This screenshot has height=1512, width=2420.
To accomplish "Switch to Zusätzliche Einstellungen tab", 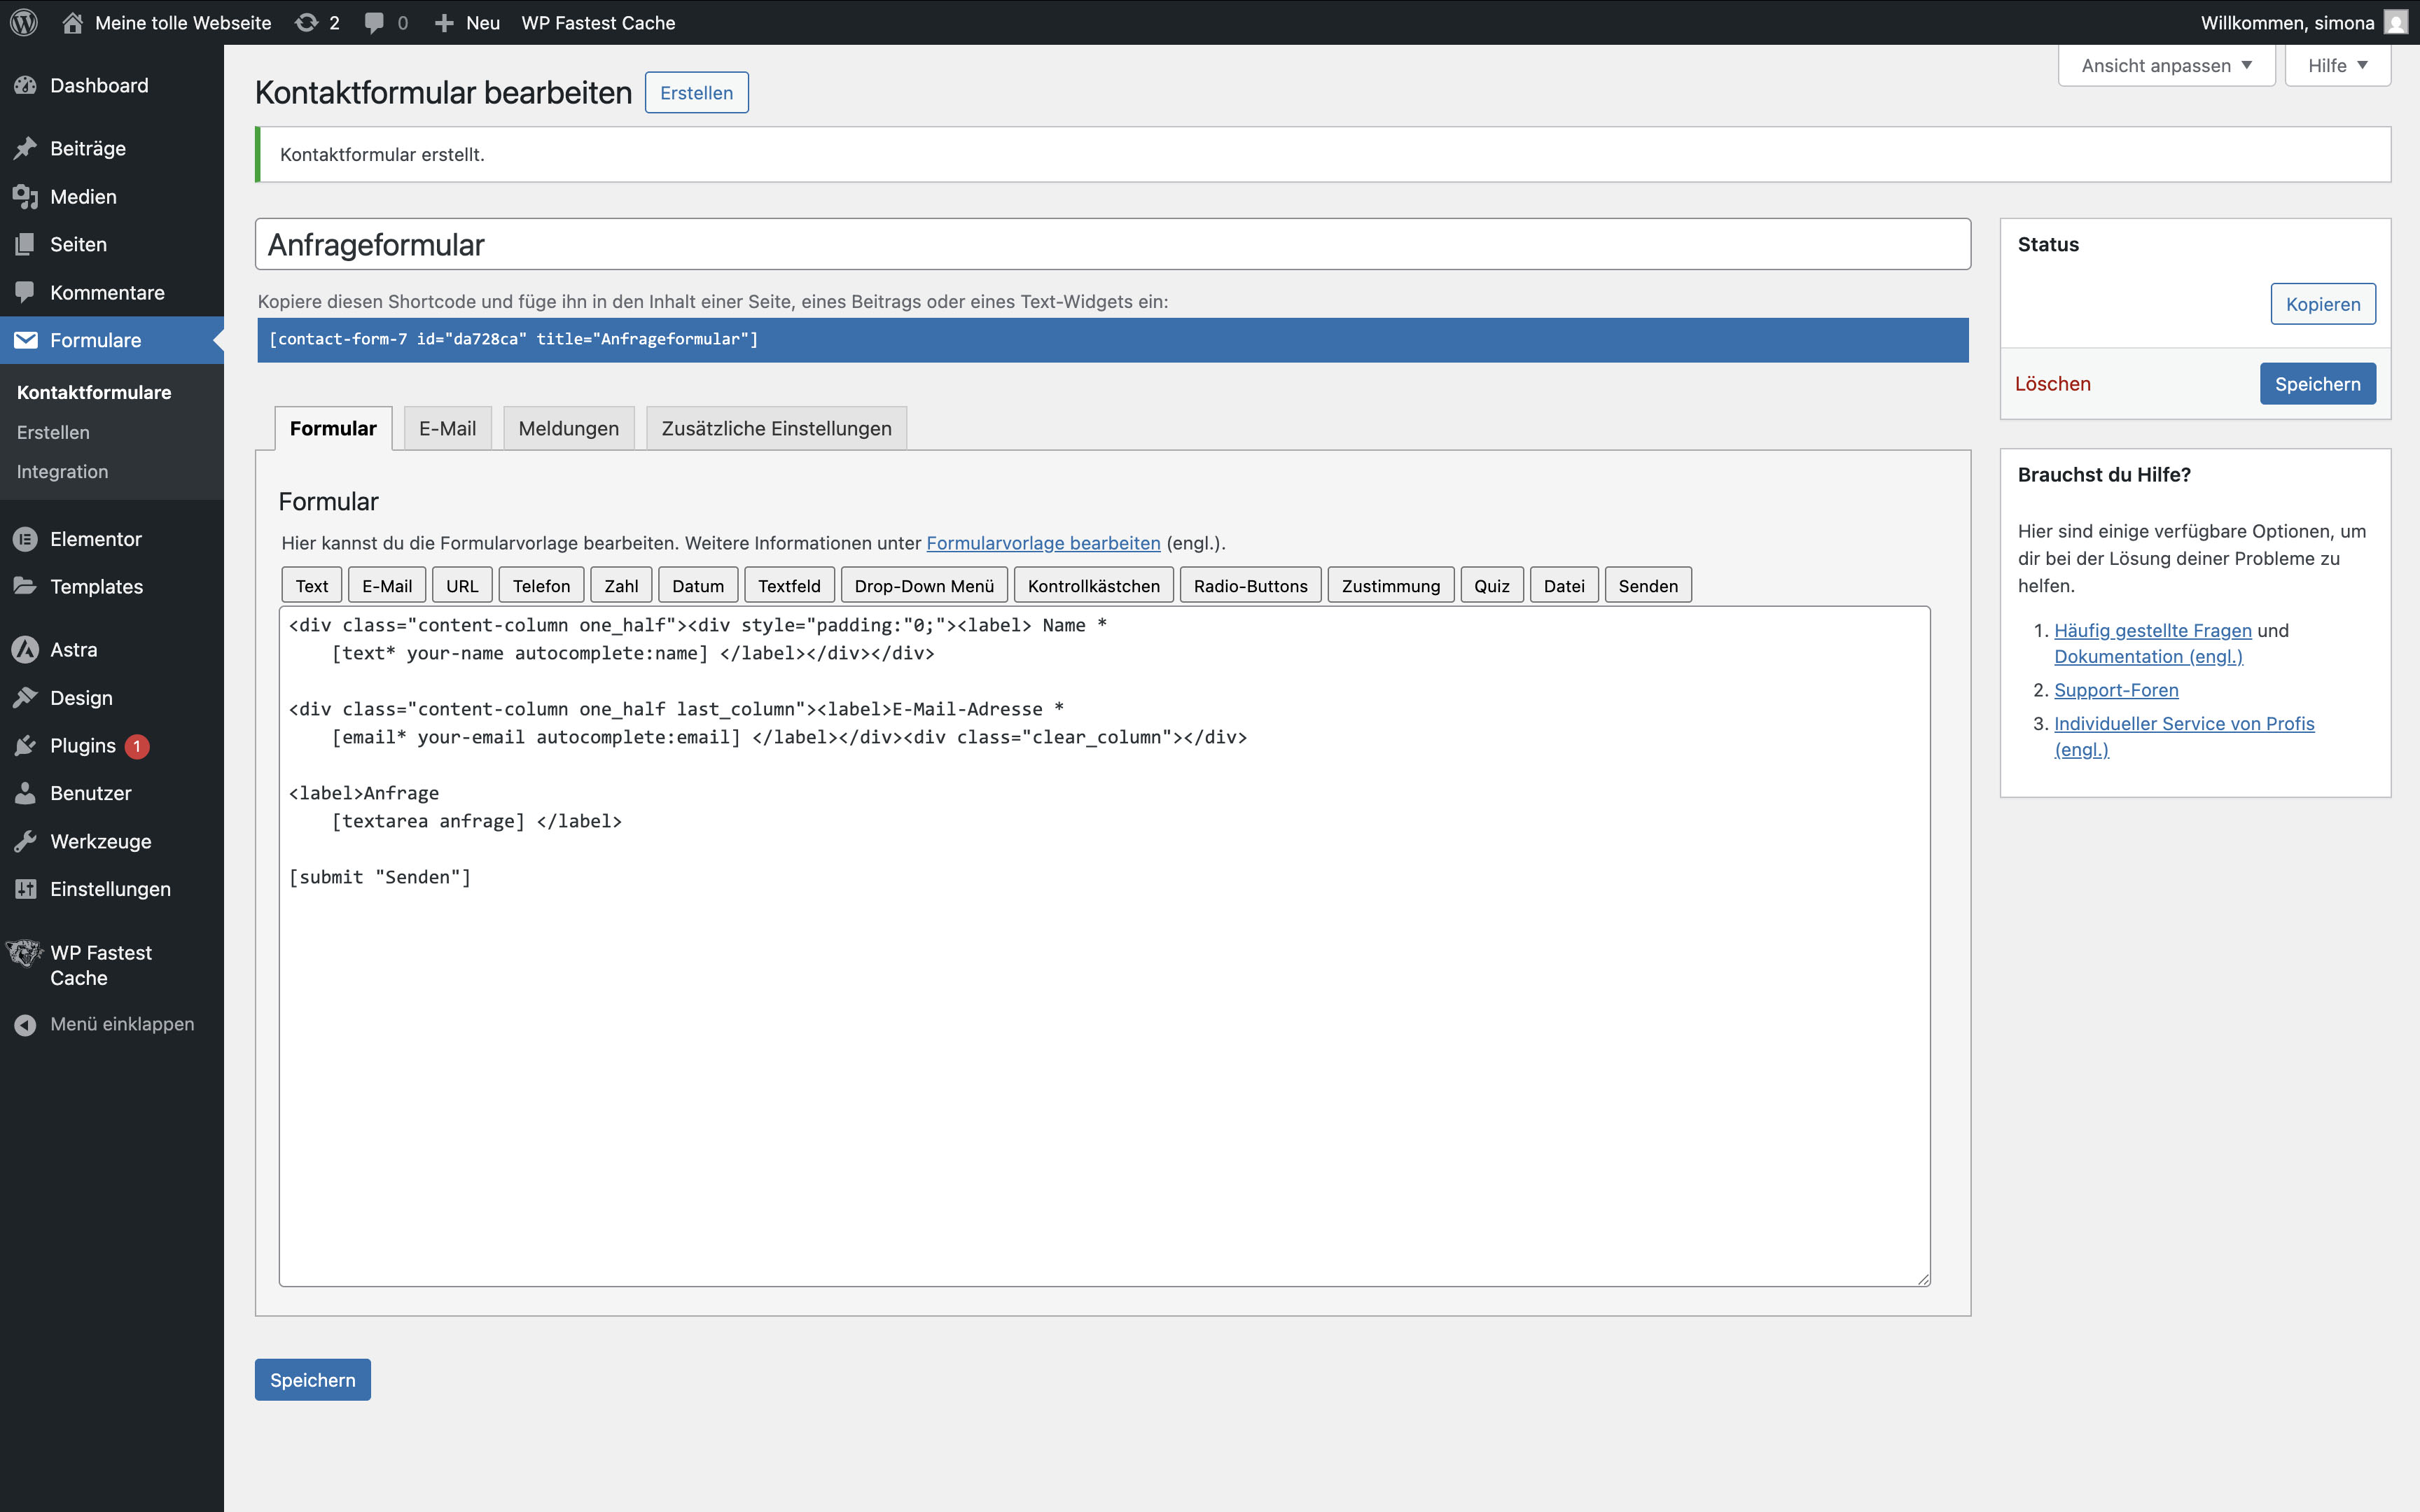I will click(776, 429).
